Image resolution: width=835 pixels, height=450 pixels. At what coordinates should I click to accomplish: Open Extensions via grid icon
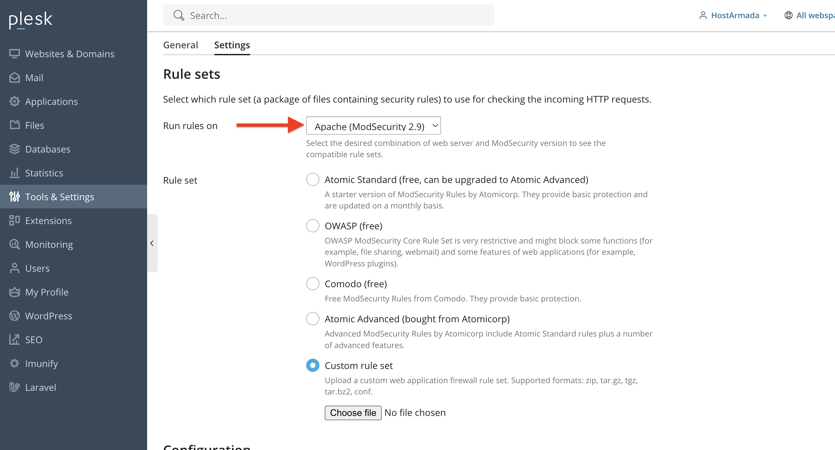tap(14, 220)
